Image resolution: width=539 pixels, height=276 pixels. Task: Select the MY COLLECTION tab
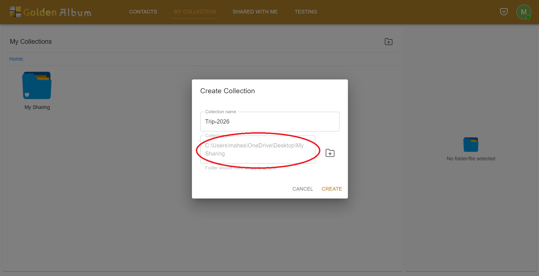195,12
